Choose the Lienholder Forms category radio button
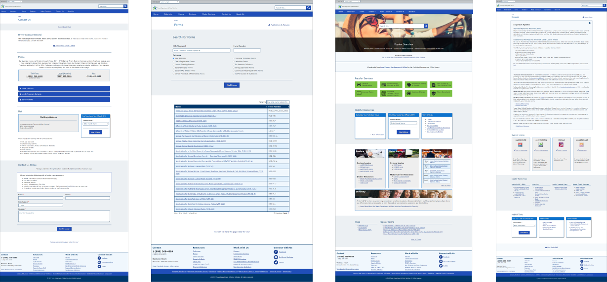The width and height of the screenshot is (607, 282). [233, 61]
